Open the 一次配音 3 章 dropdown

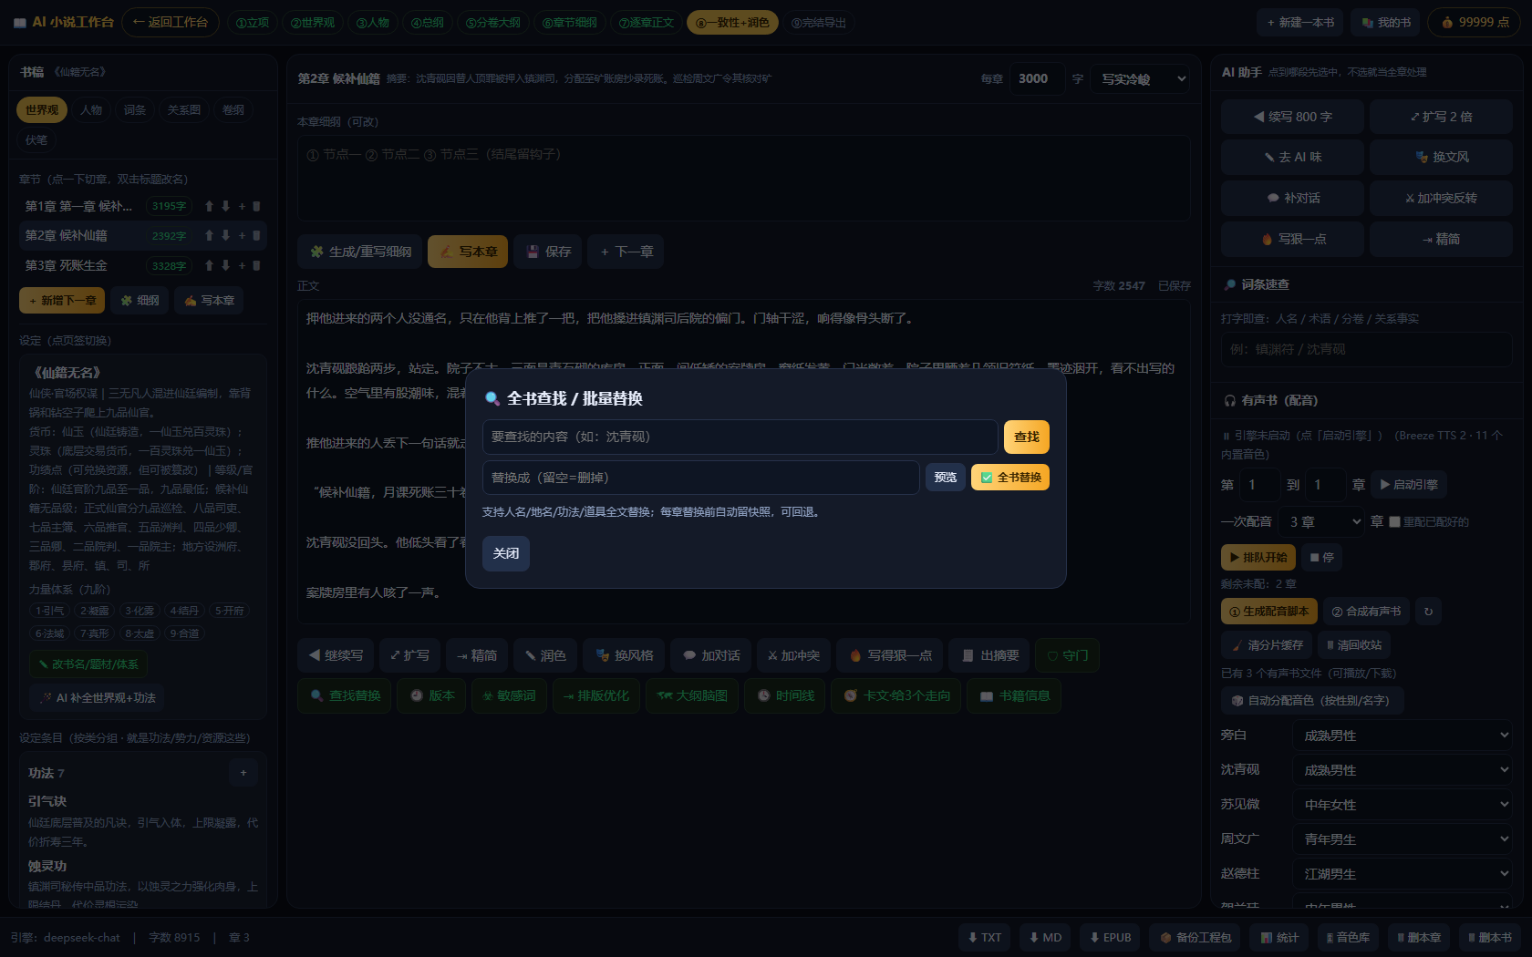click(1323, 521)
